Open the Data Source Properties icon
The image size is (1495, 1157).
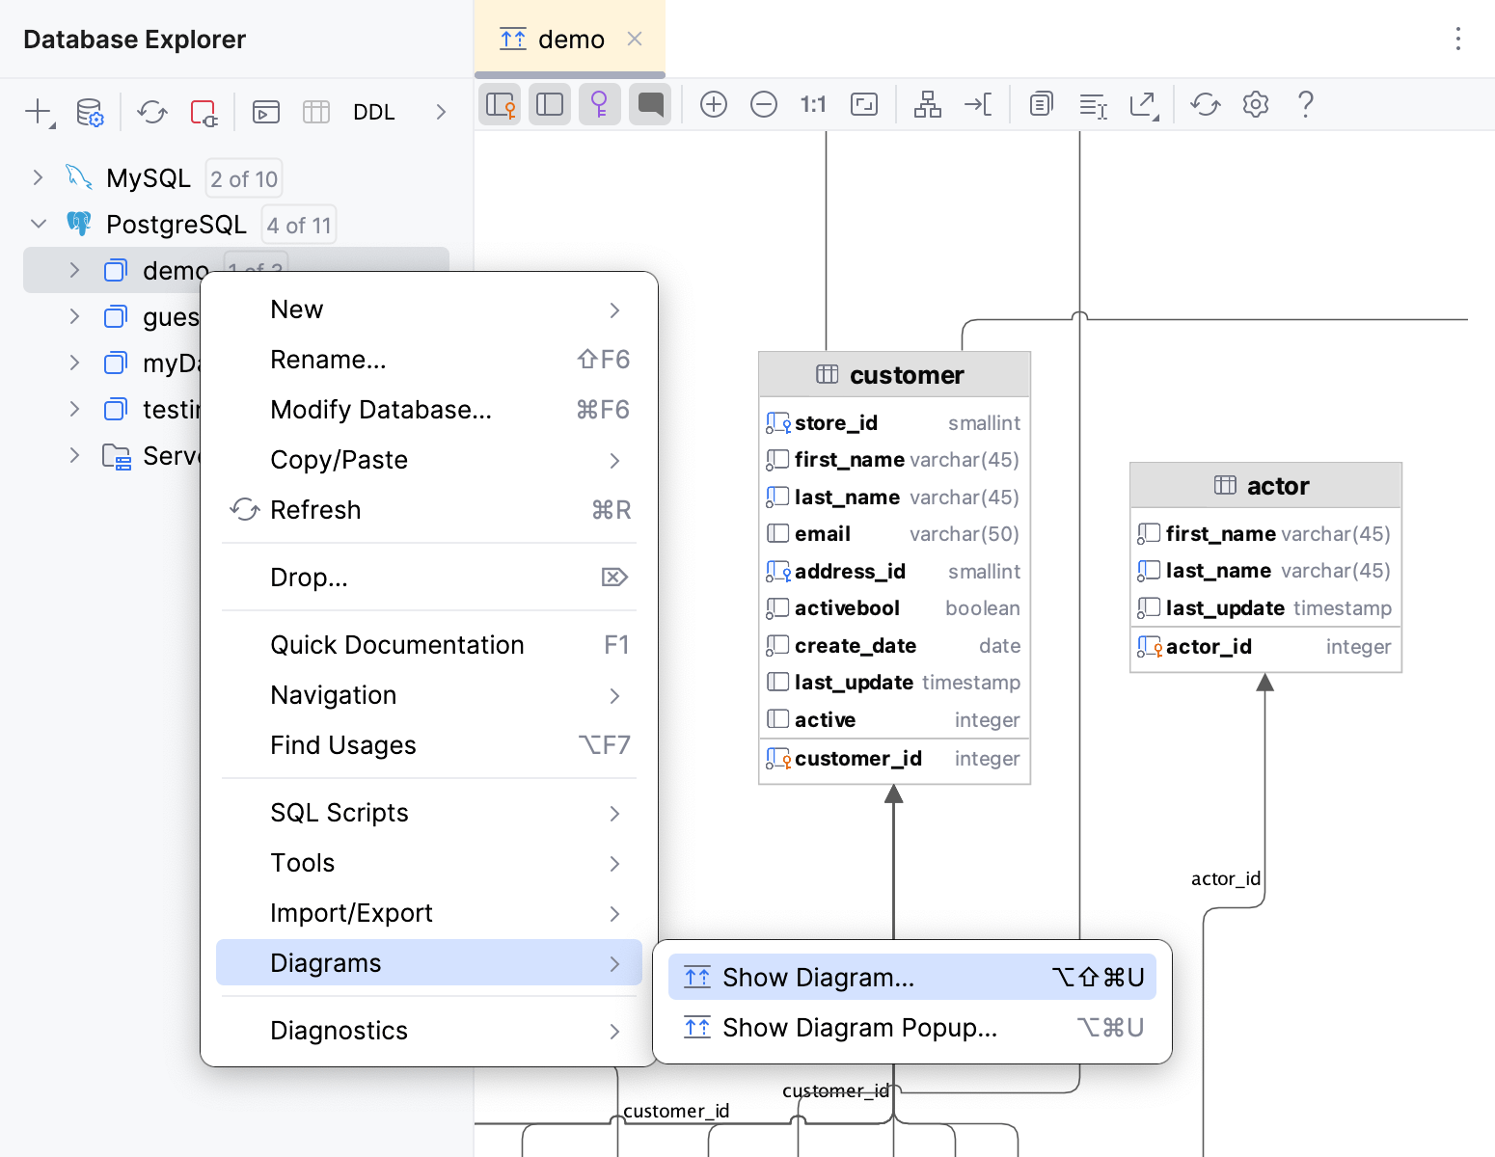(91, 112)
